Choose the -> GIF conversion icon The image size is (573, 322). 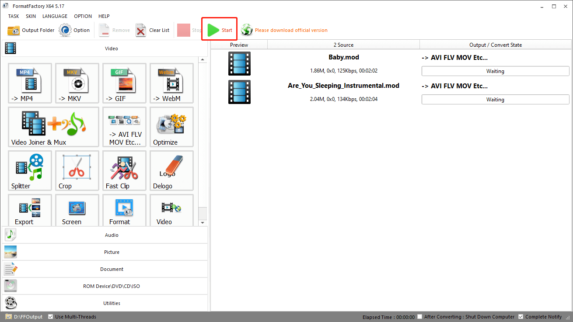124,83
